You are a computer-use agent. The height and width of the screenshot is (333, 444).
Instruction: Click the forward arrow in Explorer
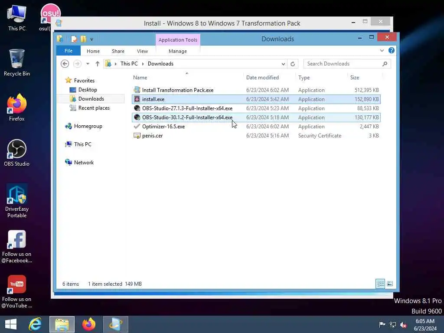77,64
